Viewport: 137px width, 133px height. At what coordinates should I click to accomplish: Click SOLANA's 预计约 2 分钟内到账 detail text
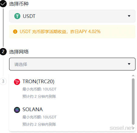39,124
